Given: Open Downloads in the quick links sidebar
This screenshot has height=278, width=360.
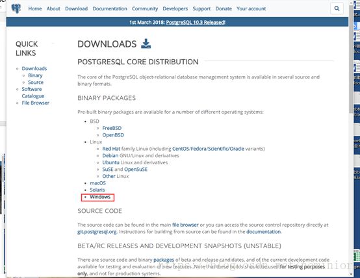Looking at the screenshot, I should point(34,68).
